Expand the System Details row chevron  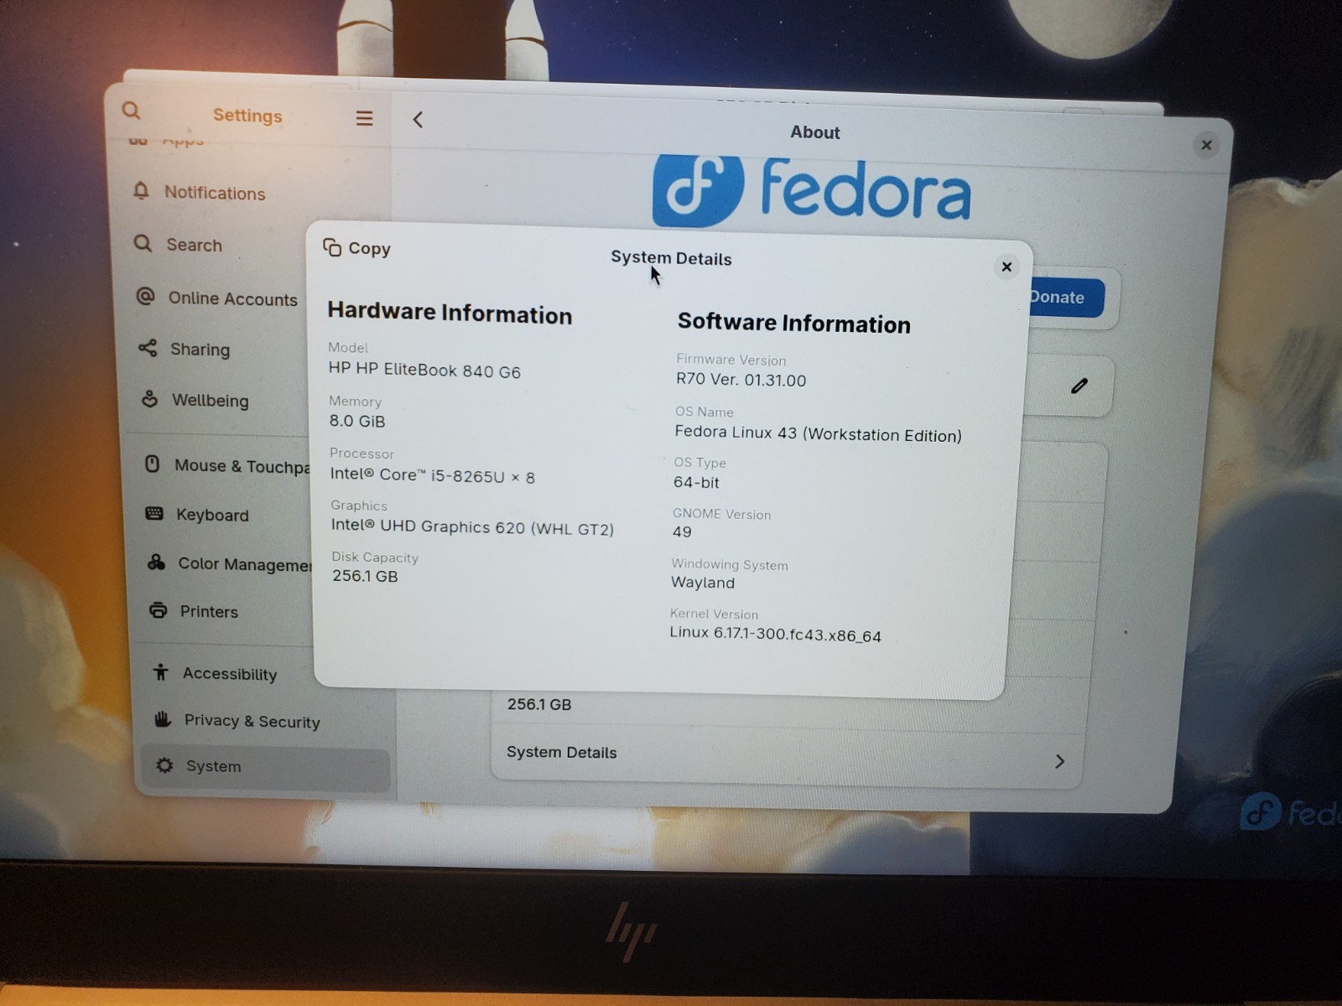pyautogui.click(x=1059, y=761)
